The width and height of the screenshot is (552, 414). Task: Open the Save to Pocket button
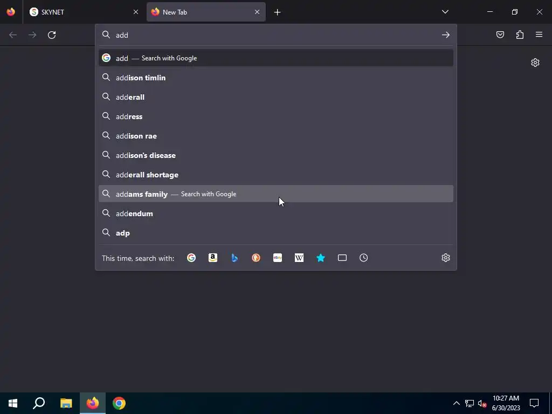500,34
